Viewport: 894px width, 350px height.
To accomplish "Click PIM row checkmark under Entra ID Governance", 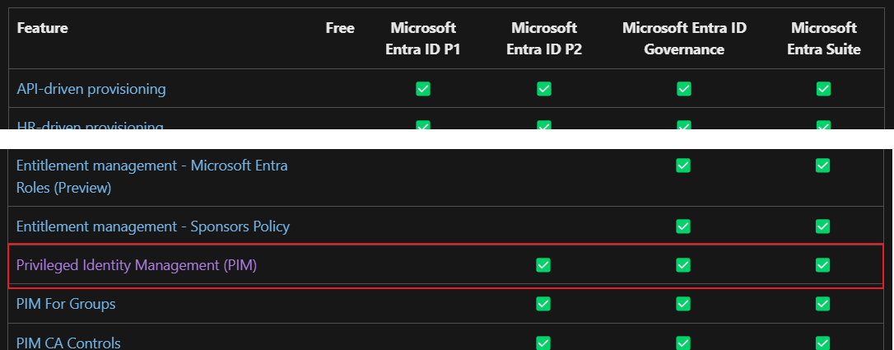I will coord(683,265).
